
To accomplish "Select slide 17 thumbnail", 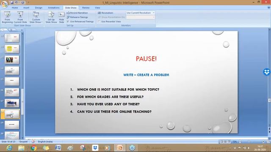I will tap(12, 103).
